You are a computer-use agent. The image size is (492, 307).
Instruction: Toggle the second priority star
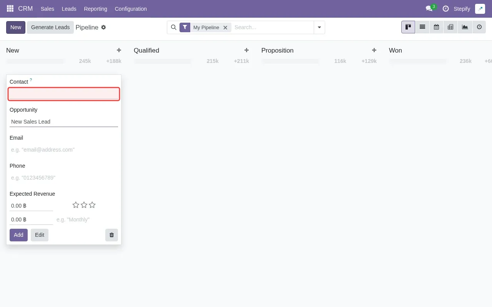(x=84, y=205)
